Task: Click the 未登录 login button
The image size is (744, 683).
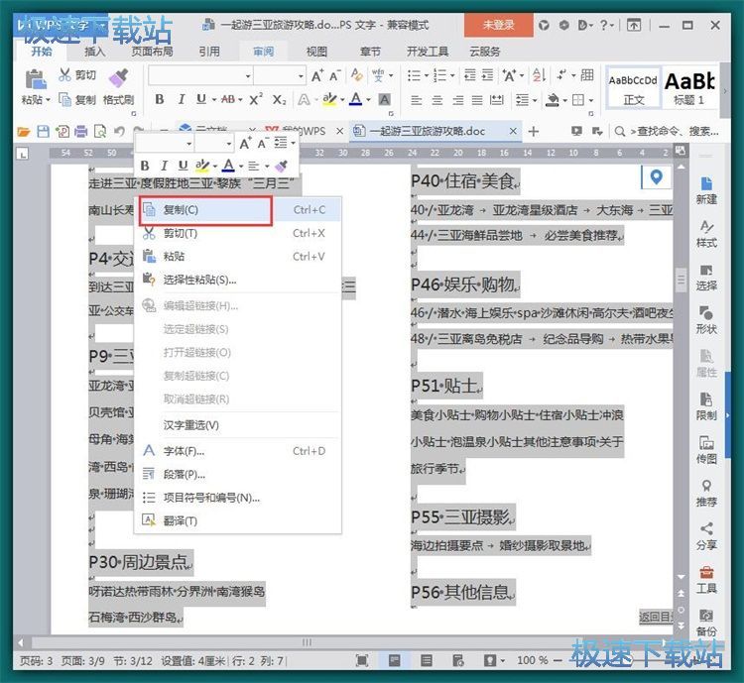Action: (x=499, y=25)
